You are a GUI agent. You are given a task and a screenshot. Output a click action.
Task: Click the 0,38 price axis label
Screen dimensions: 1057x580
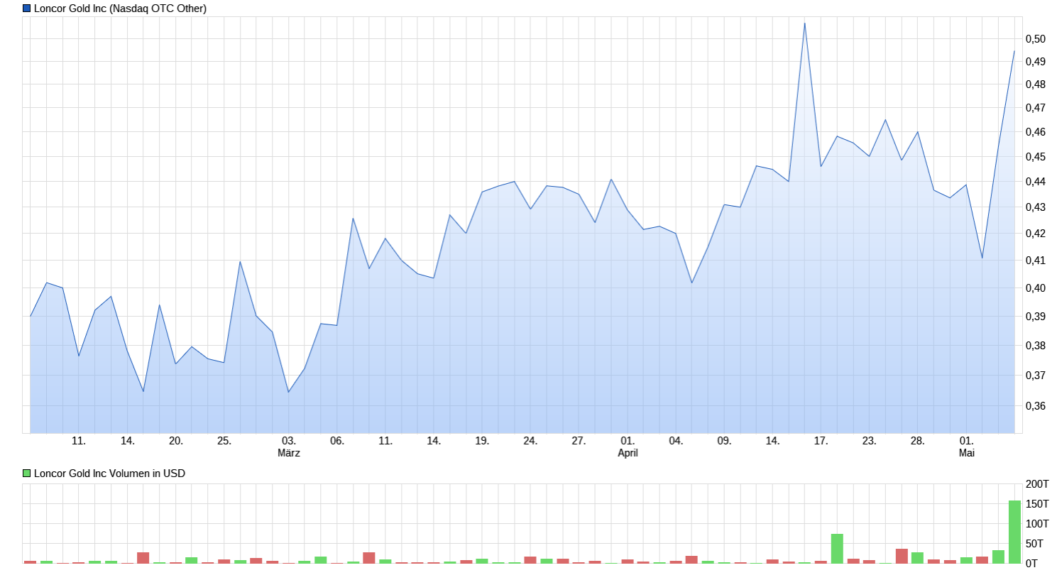pos(1036,346)
